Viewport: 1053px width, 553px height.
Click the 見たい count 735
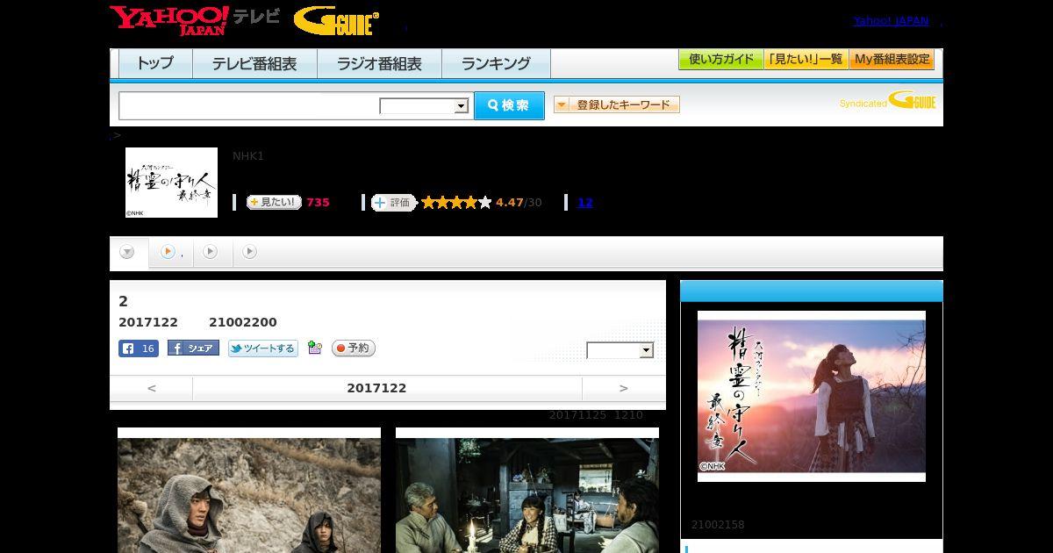coord(318,203)
